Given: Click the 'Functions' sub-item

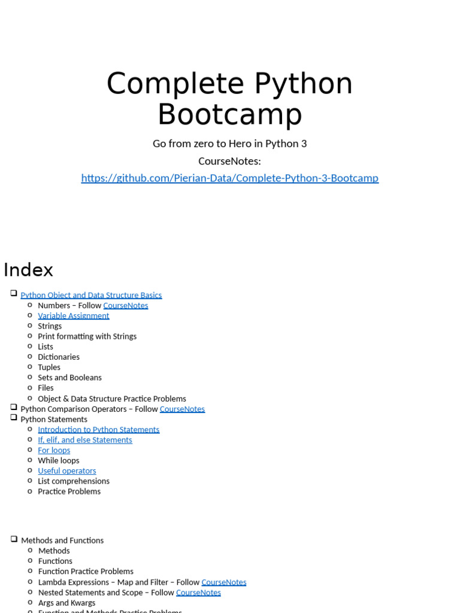Looking at the screenshot, I should click(x=55, y=562).
